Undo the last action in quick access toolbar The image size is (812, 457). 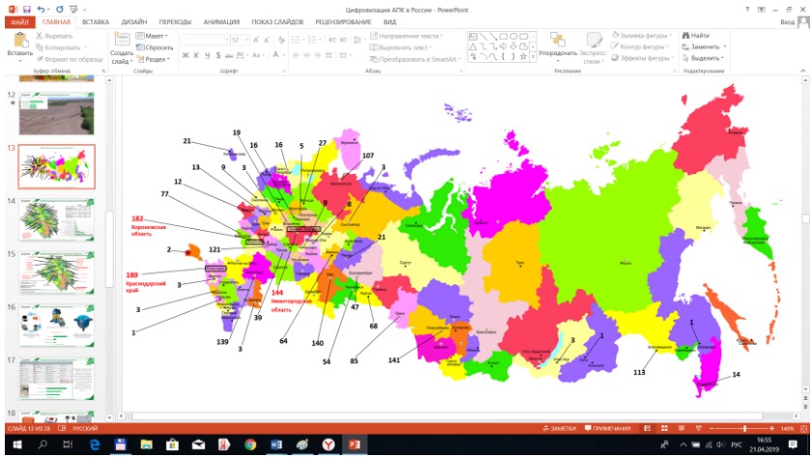tap(42, 10)
